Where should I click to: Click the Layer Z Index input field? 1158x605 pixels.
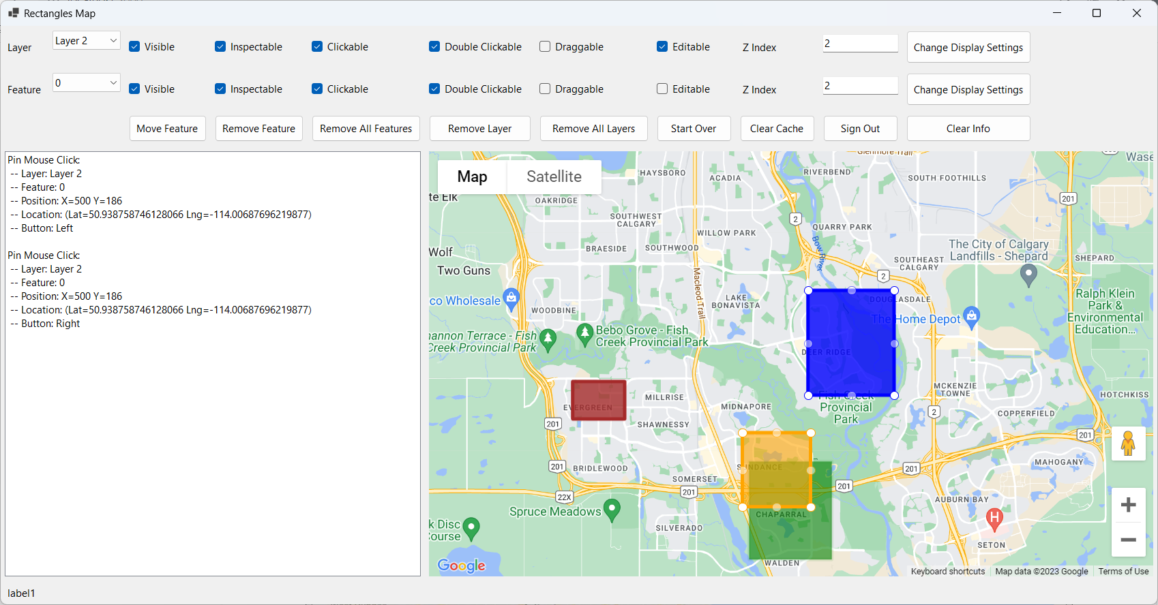860,44
